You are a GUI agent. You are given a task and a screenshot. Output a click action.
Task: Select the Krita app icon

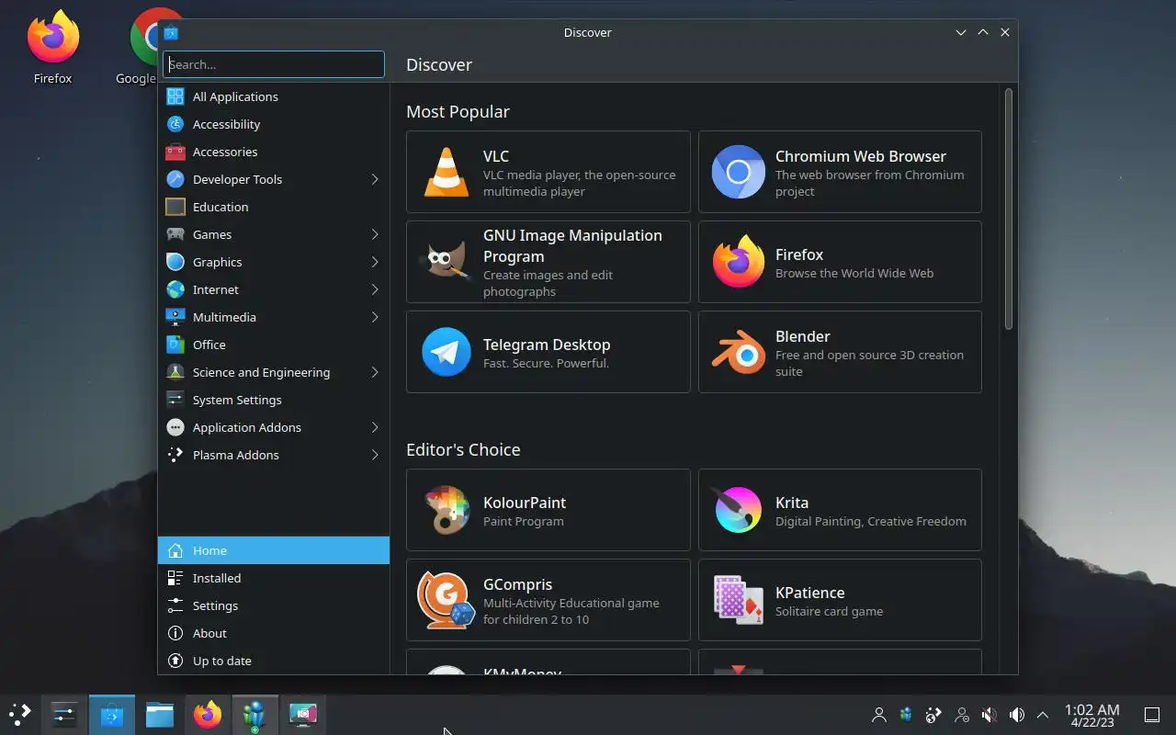tap(739, 510)
